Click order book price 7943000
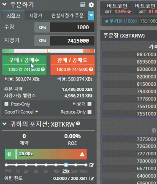157x184 pixels. (x=146, y=92)
